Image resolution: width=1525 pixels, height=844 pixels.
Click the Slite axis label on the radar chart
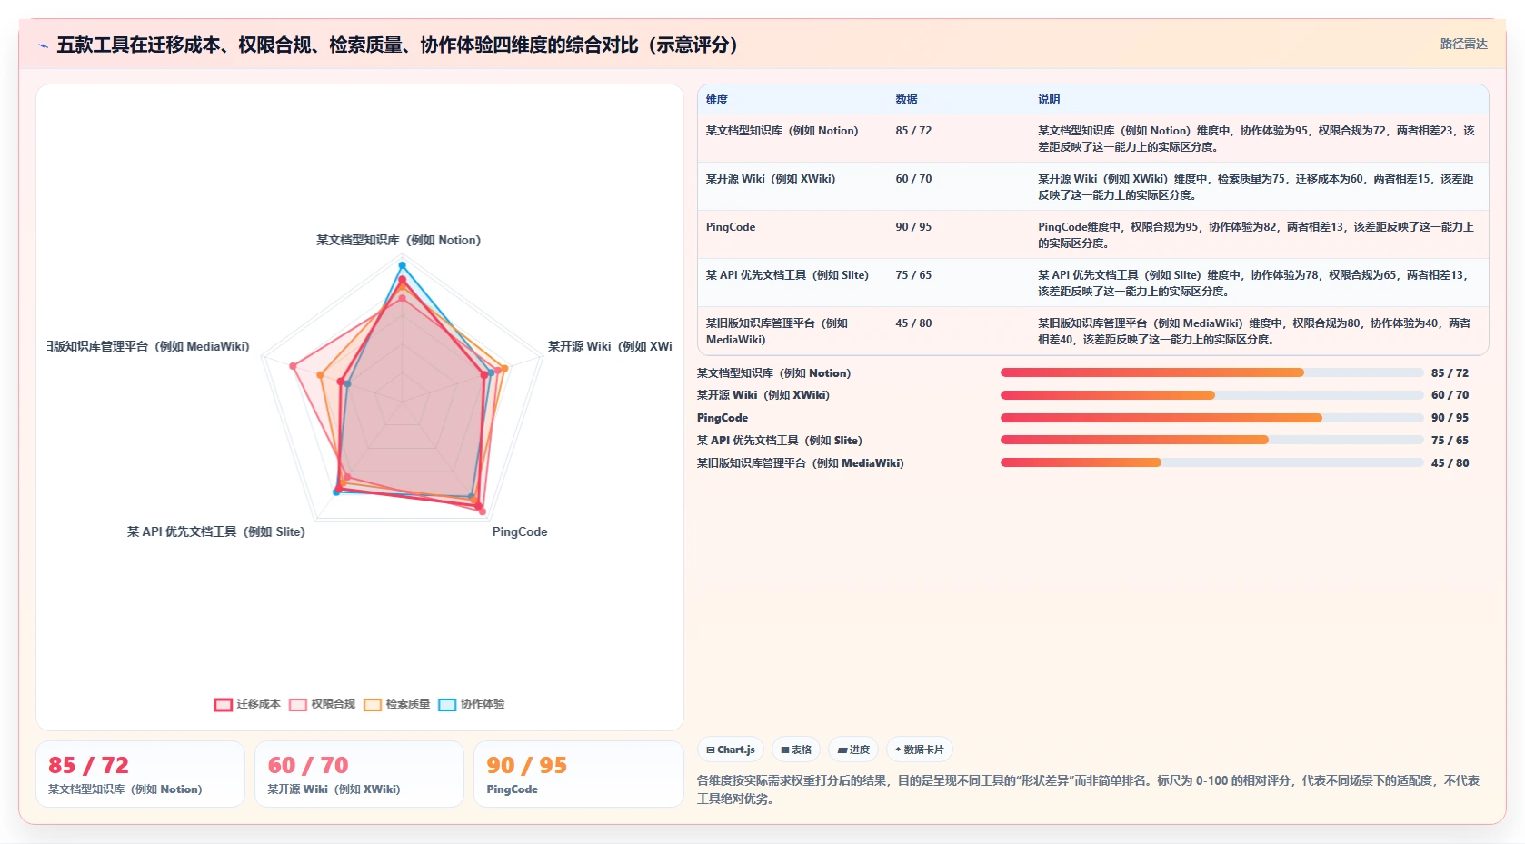[216, 532]
